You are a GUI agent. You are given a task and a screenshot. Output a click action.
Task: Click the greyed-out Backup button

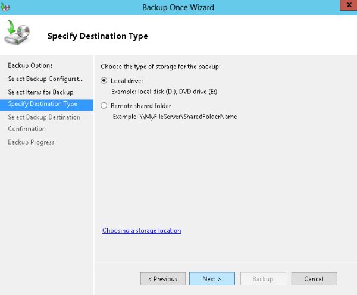[263, 278]
